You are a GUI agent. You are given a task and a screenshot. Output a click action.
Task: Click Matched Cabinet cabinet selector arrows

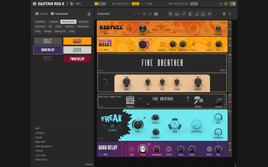click(140, 99)
